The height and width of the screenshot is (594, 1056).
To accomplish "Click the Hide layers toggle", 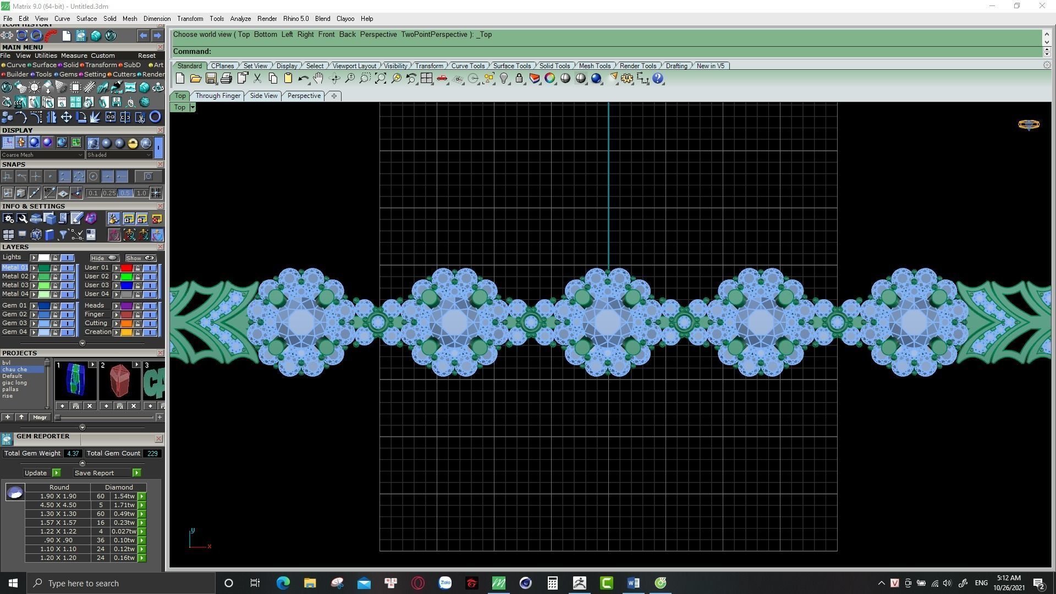I will click(105, 258).
